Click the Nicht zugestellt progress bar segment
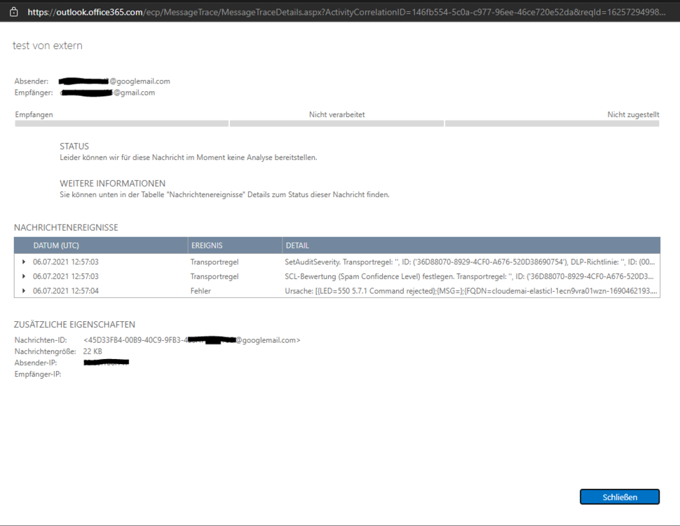Screen dimensions: 680x526 552,123
